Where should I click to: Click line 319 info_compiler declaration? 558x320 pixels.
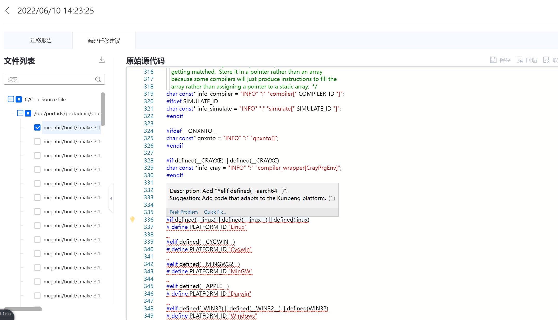[x=255, y=94]
